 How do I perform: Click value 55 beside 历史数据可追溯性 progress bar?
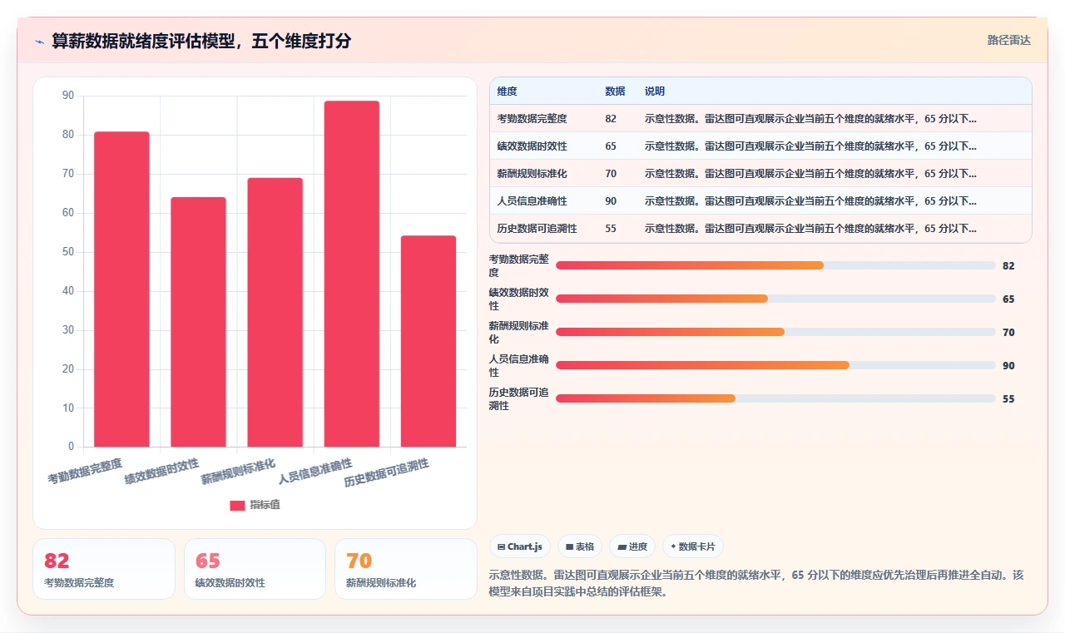[1008, 399]
